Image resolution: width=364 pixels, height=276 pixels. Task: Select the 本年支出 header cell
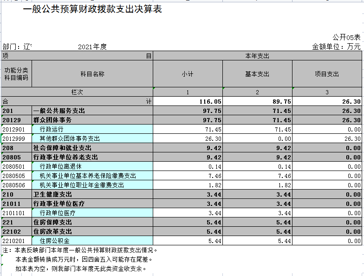(x=257, y=56)
